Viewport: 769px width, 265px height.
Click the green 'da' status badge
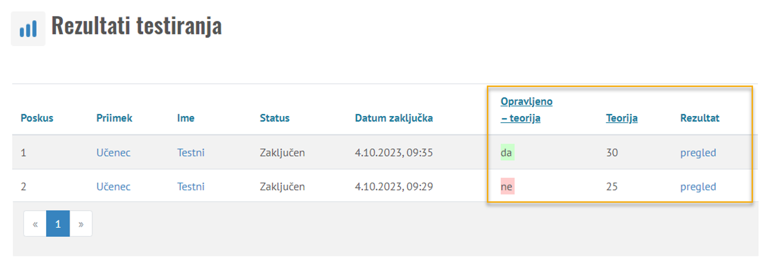coord(506,153)
